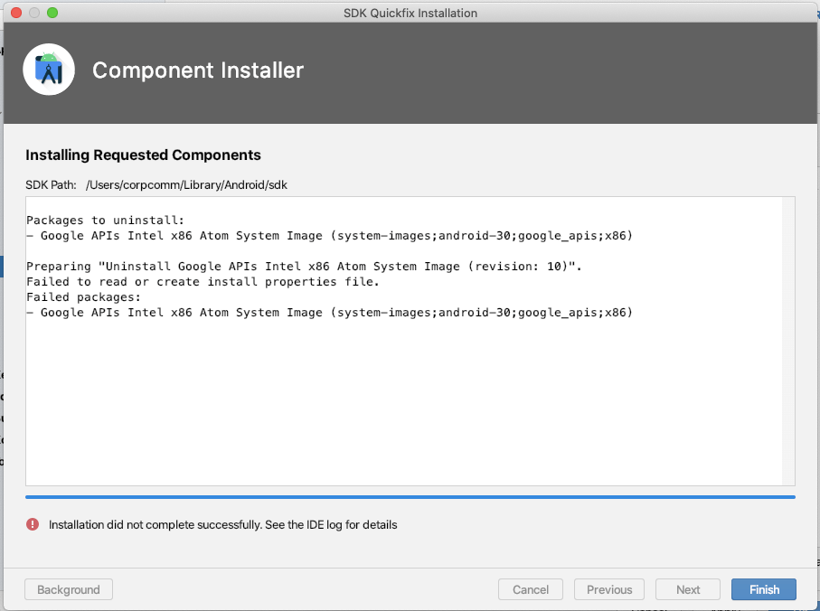Click the SDK path /Users/corpcomm/Library/Android/sdk
The image size is (820, 611).
click(187, 185)
